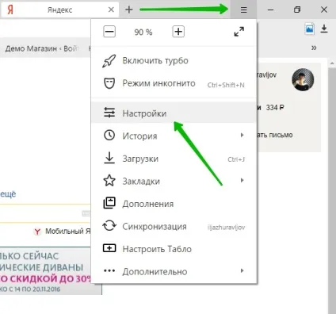Click the 90 % zoom value
Viewport: 336px width, 314px height.
point(143,32)
